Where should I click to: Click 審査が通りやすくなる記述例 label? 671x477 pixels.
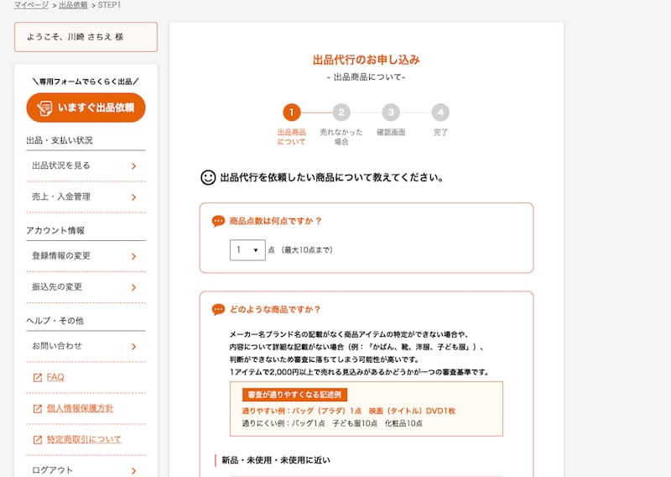[294, 395]
